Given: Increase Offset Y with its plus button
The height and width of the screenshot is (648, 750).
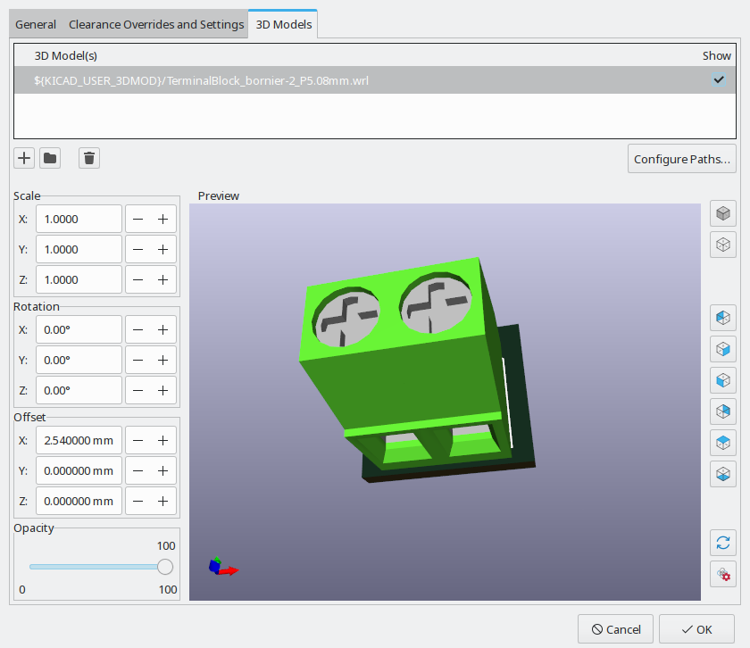Looking at the screenshot, I should point(163,471).
